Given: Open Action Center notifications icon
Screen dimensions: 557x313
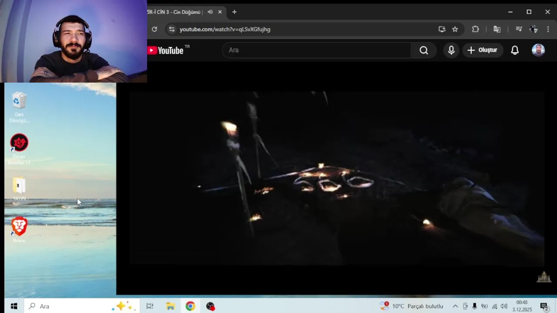Looking at the screenshot, I should [544, 306].
